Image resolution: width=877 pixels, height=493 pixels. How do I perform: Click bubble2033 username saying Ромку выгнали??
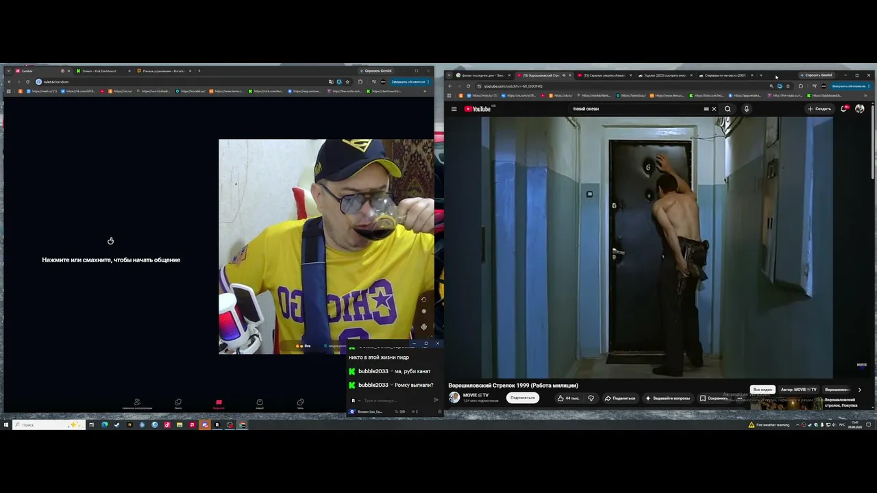pos(373,385)
